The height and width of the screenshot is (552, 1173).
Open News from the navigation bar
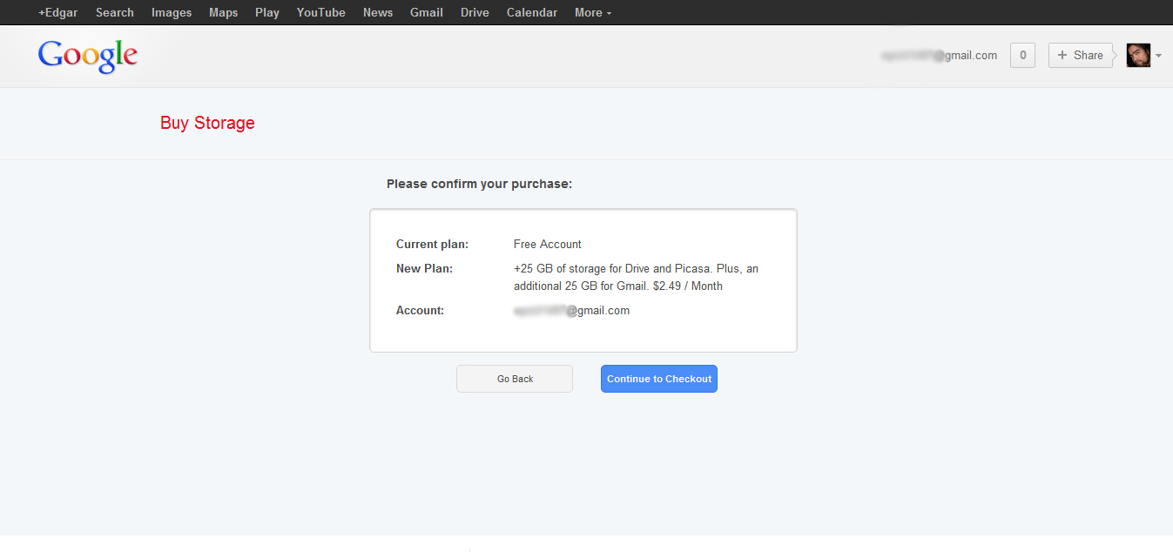(x=377, y=12)
